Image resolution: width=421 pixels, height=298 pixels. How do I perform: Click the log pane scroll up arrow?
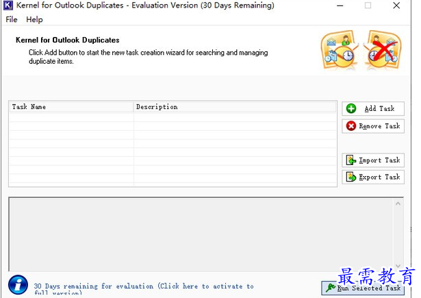398,204
